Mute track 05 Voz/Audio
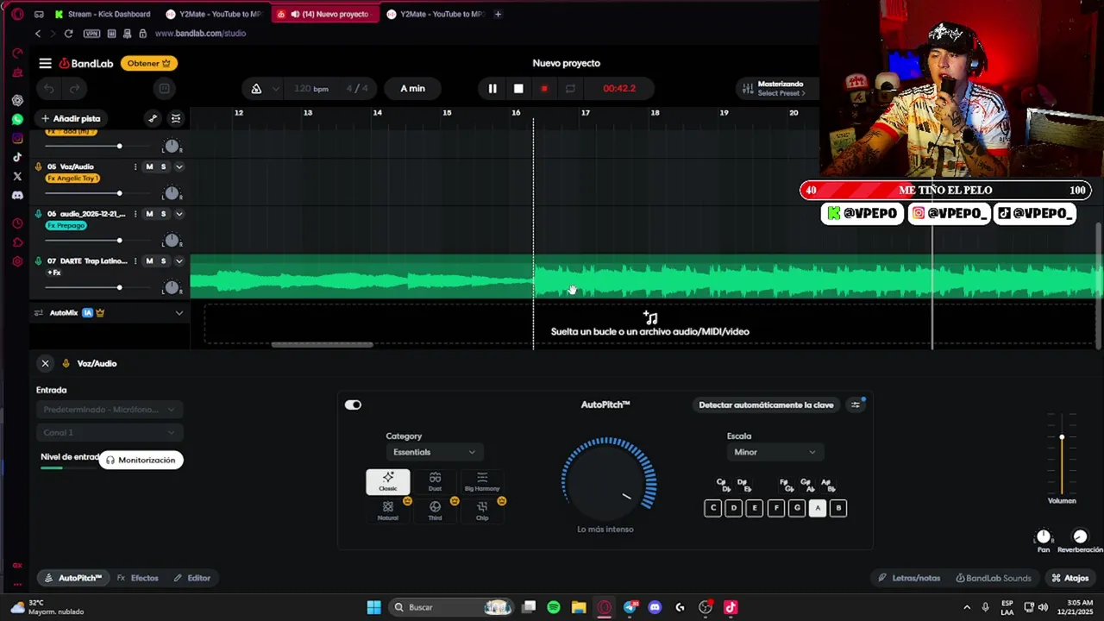This screenshot has width=1104, height=621. coord(149,166)
